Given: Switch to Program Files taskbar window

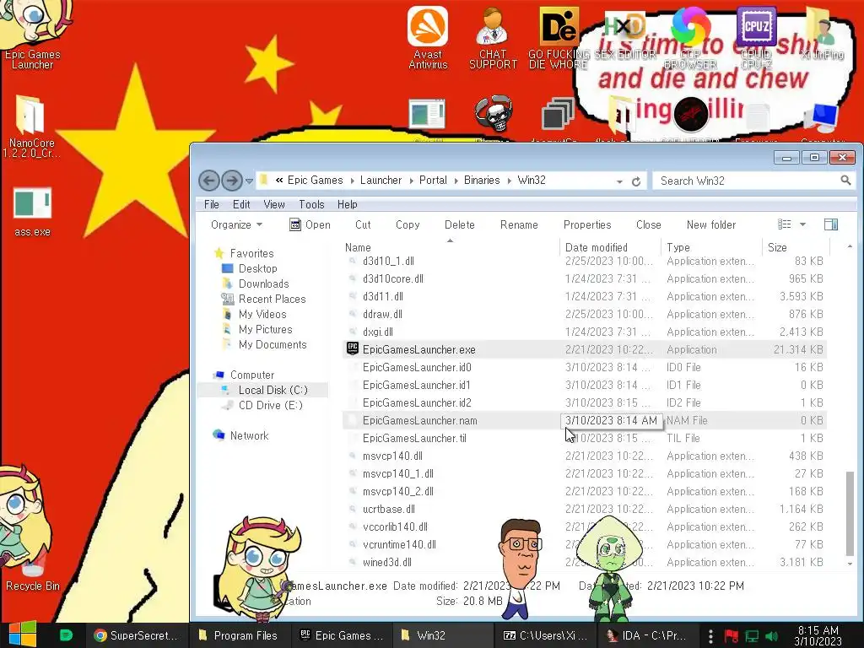Looking at the screenshot, I should [x=238, y=635].
